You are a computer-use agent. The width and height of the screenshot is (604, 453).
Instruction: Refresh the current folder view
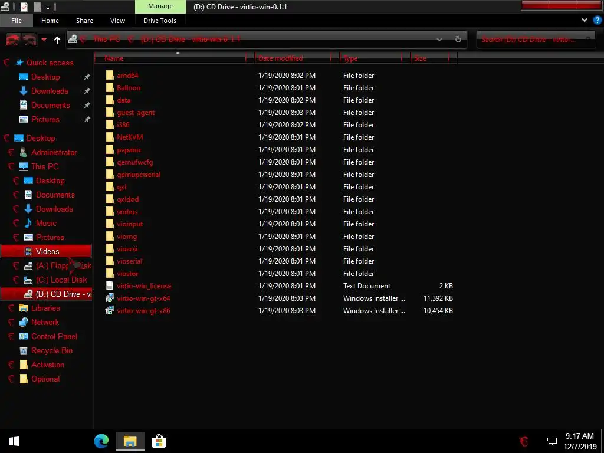(x=458, y=40)
